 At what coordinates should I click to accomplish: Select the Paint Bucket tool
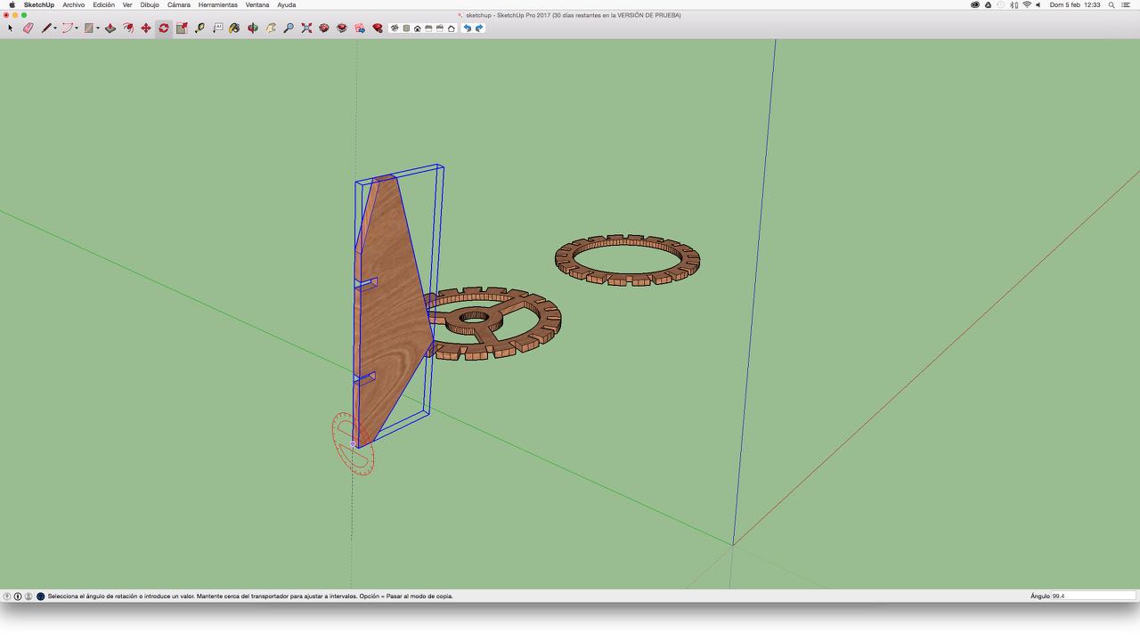pyautogui.click(x=235, y=28)
